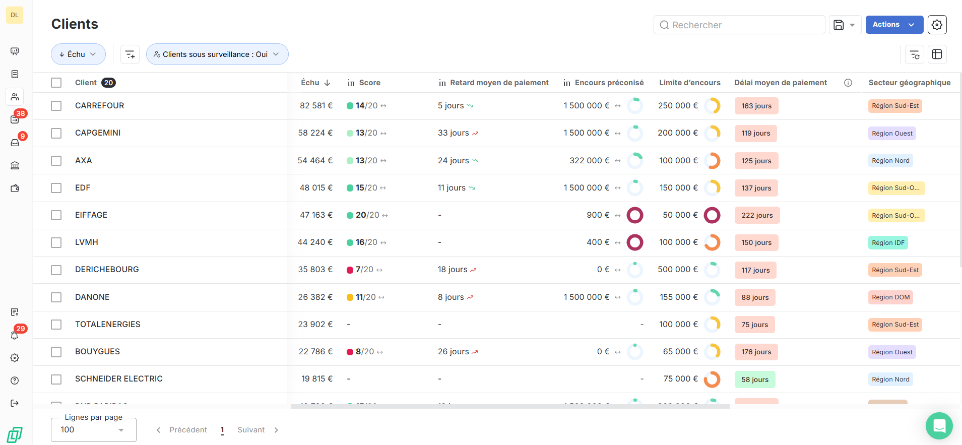Click CAPGEMINI late payment trend-up icon

click(475, 134)
